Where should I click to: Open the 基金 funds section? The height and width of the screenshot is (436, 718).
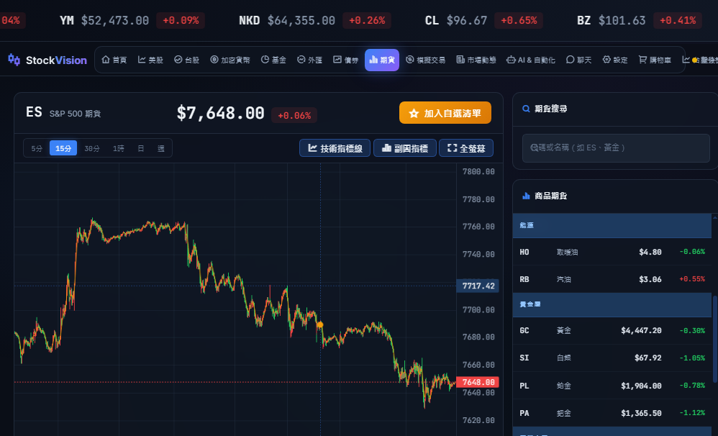click(273, 60)
